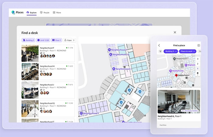Click the Neighborhood J pin on desktop map
213x137 pixels.
click(x=114, y=69)
